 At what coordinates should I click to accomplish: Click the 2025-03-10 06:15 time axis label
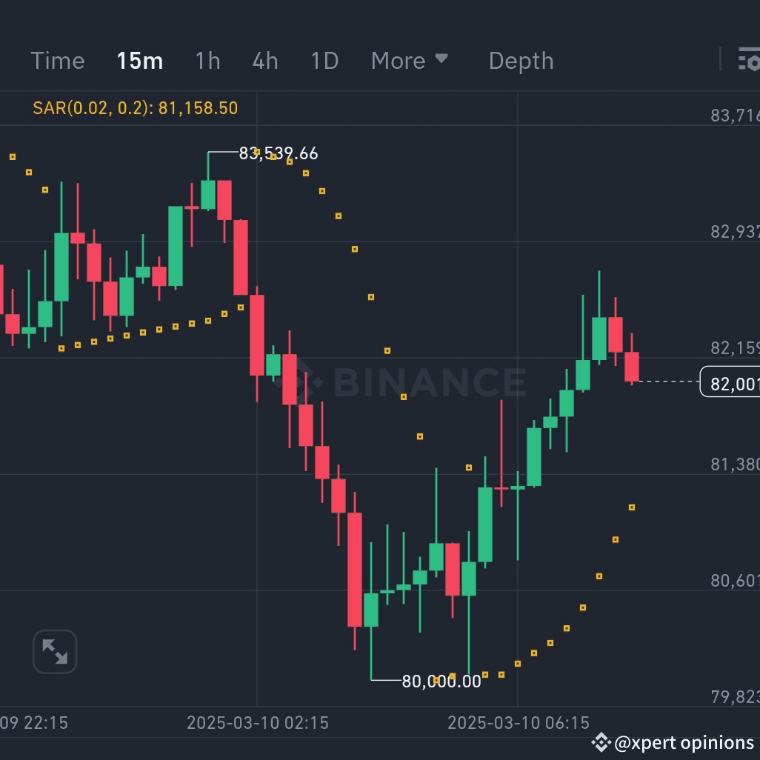[x=518, y=723]
